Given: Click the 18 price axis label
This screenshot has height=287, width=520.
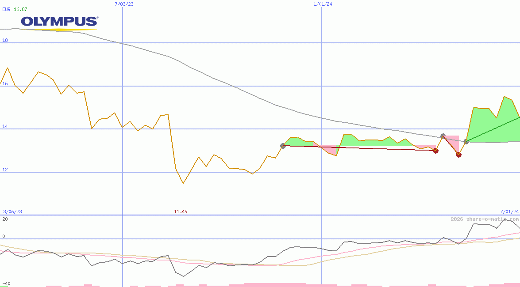Looking at the screenshot, I should point(5,41).
